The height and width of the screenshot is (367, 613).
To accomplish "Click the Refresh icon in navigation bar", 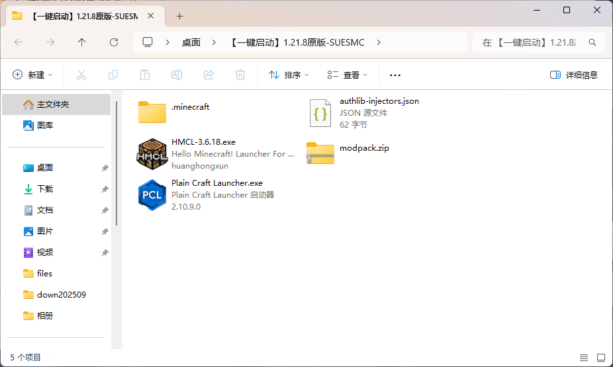I will tap(114, 42).
